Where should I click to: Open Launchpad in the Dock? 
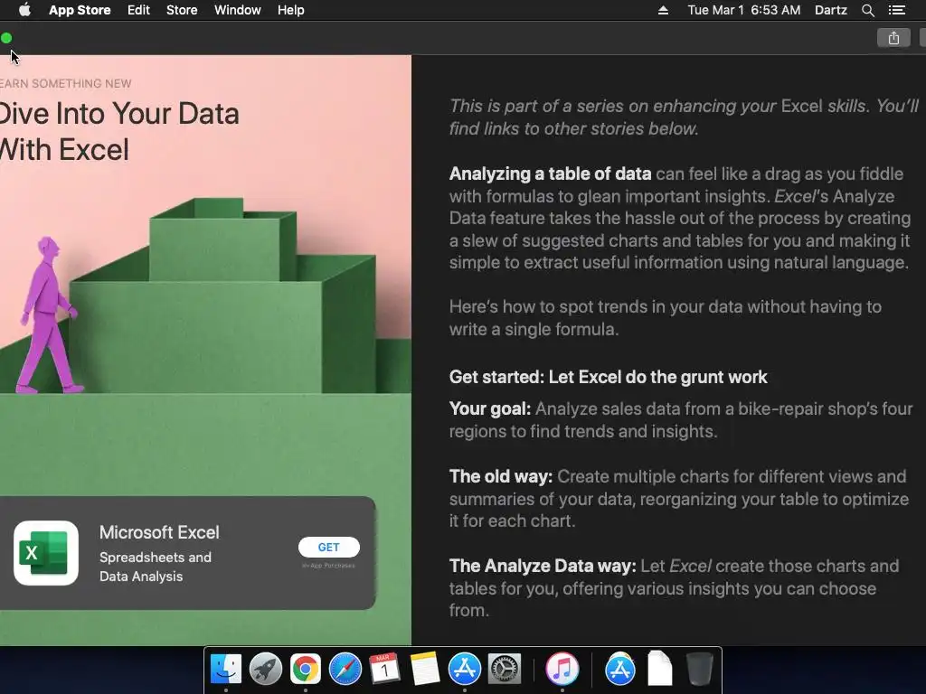click(266, 669)
